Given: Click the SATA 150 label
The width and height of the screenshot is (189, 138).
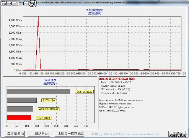Looking at the screenshot, I should [49, 100].
